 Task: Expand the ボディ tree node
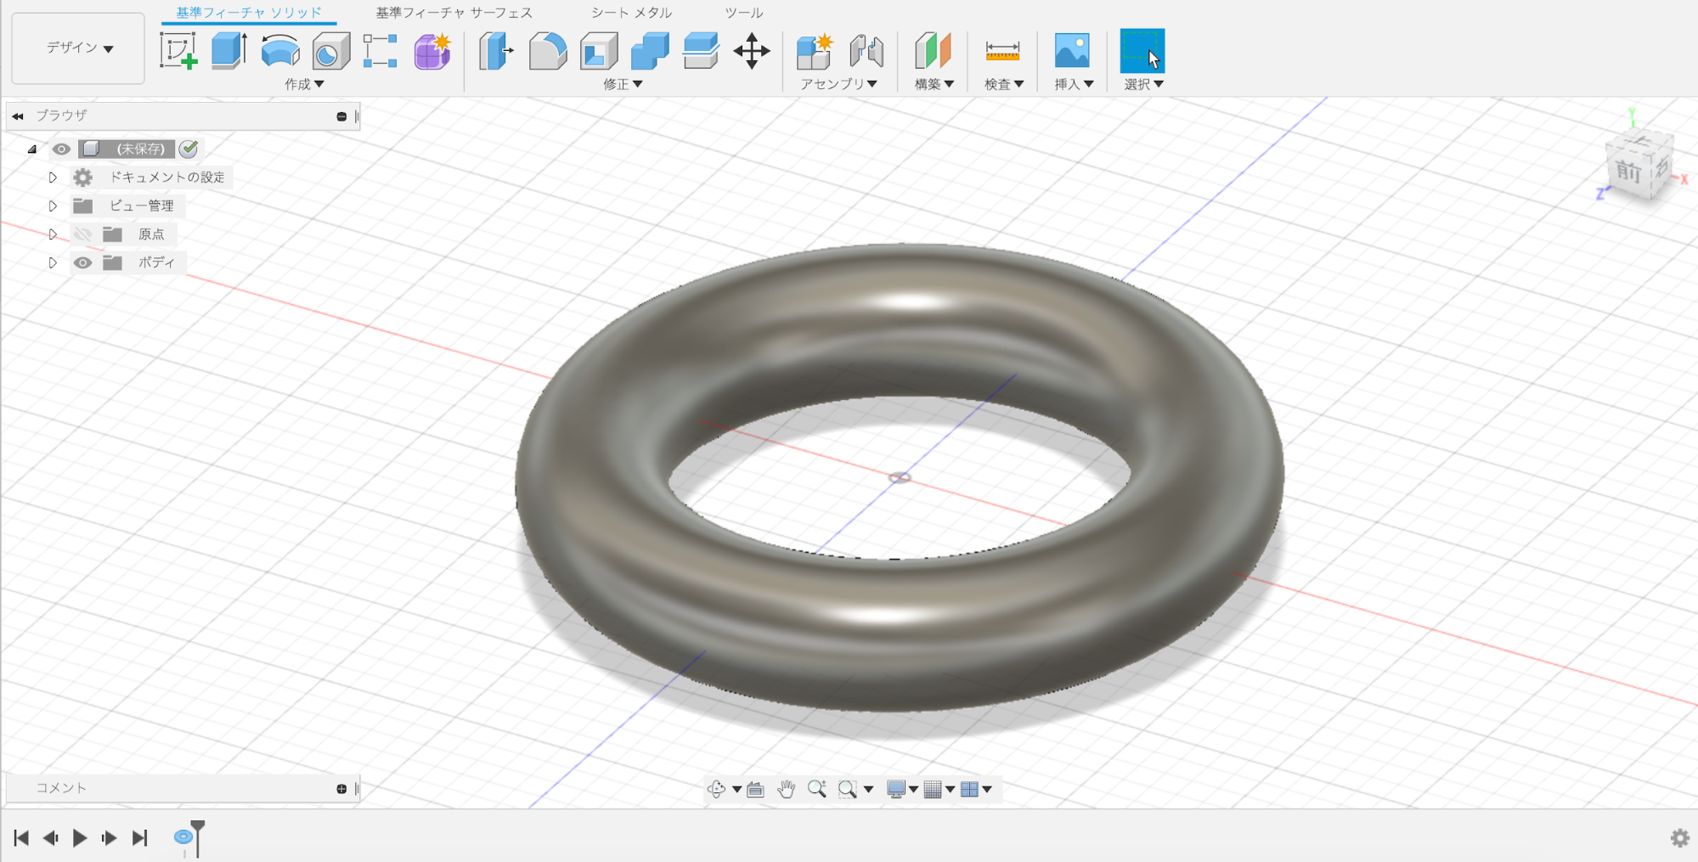pos(53,262)
